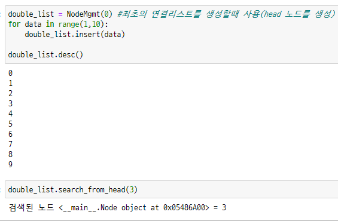338x224 pixels.
Task: Click output value 3 in the desc list
Action: pos(11,103)
